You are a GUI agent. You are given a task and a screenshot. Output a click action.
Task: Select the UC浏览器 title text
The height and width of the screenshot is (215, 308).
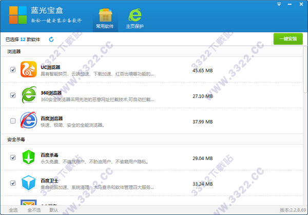[50, 67]
